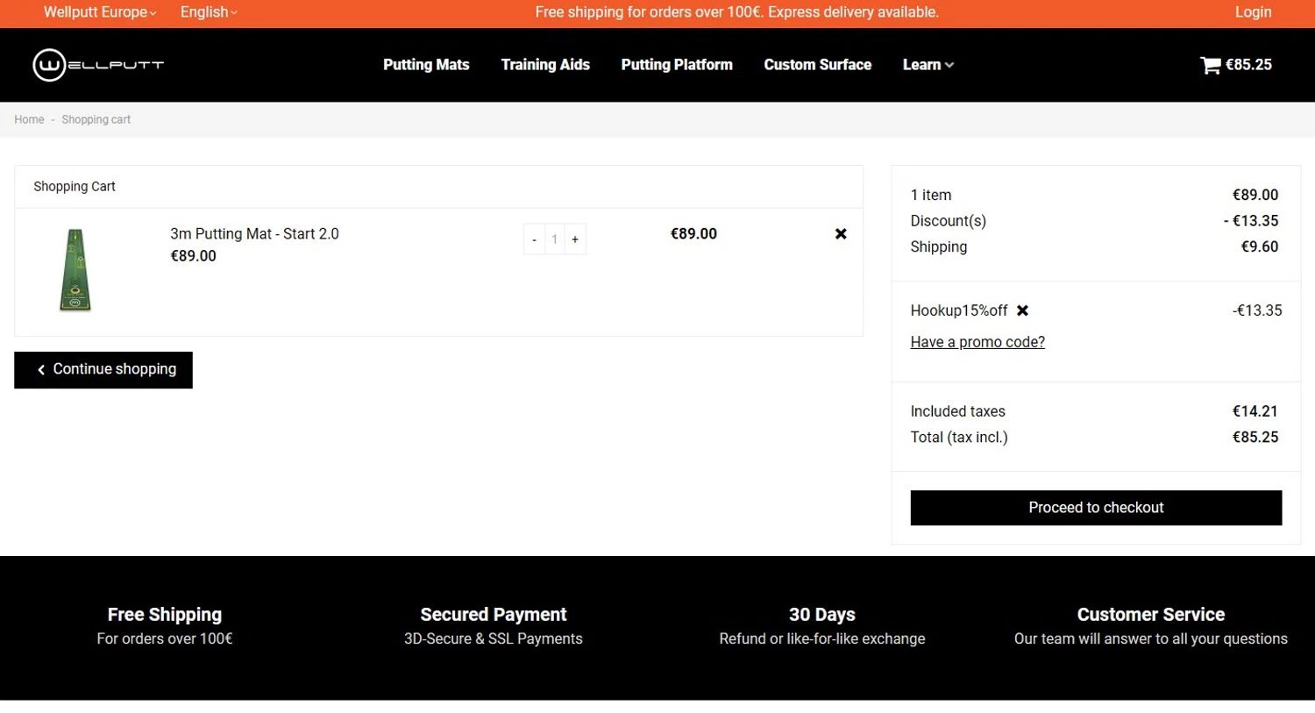The image size is (1315, 713).
Task: Click Have a promo code? link
Action: pyautogui.click(x=977, y=342)
